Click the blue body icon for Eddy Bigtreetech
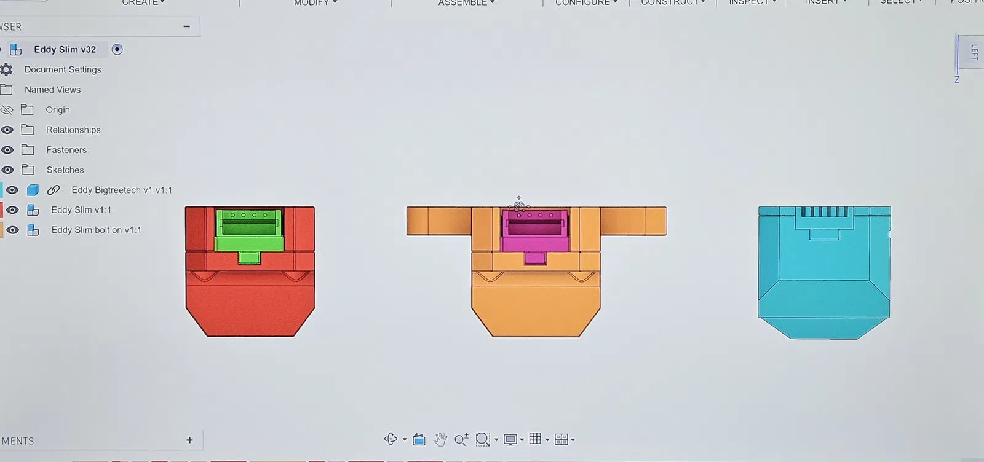 (x=33, y=190)
